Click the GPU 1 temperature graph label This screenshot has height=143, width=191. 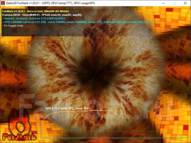[67, 109]
